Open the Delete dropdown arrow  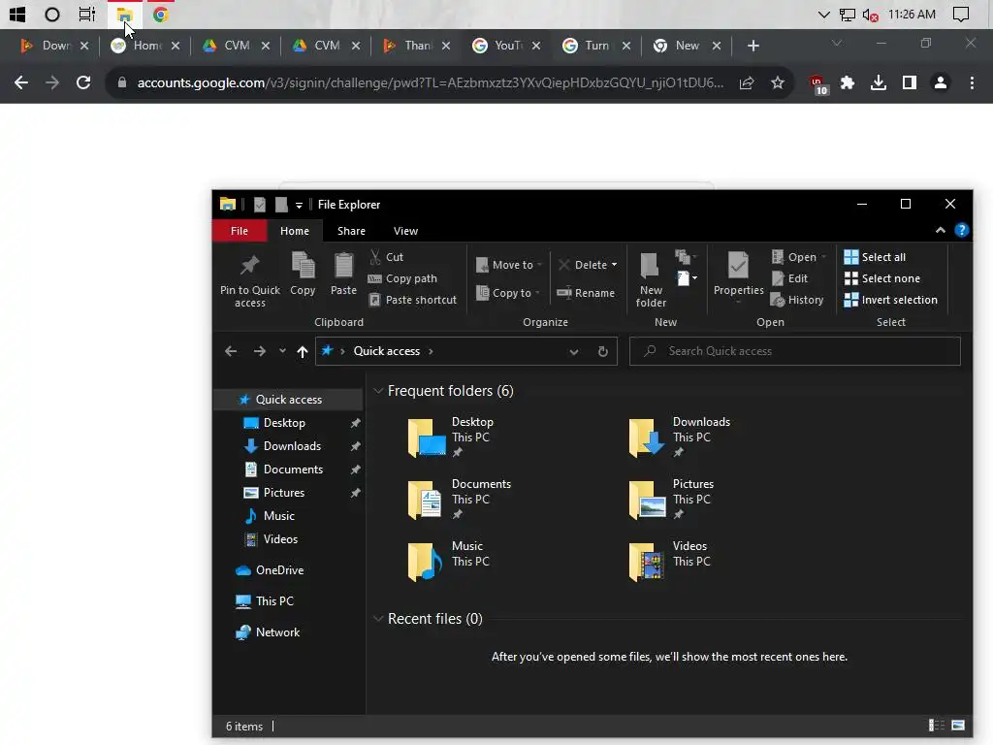point(614,265)
